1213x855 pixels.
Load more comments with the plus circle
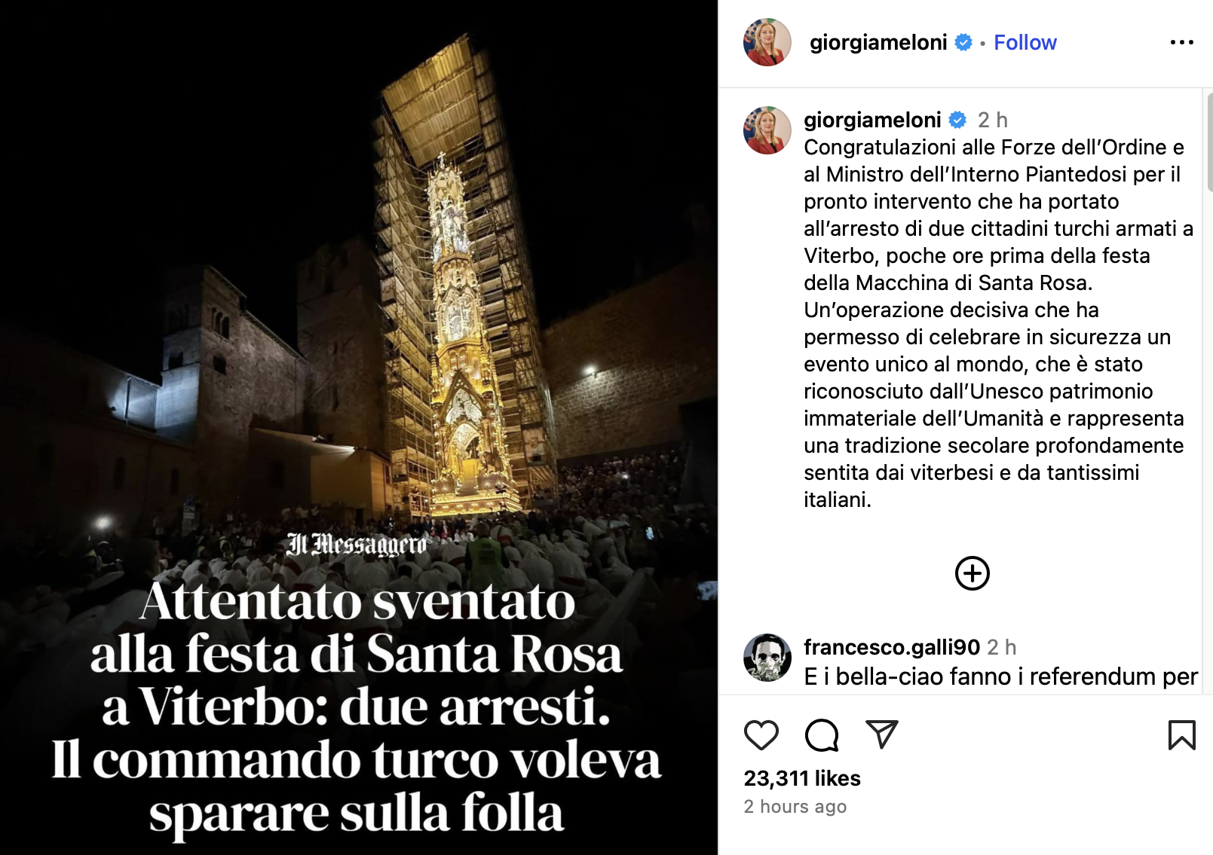[x=972, y=573]
